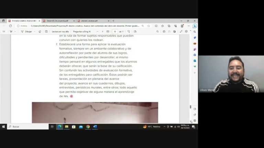This screenshot has height=148, width=264.
Task: Switch to Desarrollo de proyectos.pdf tab
Action: coord(57,21)
